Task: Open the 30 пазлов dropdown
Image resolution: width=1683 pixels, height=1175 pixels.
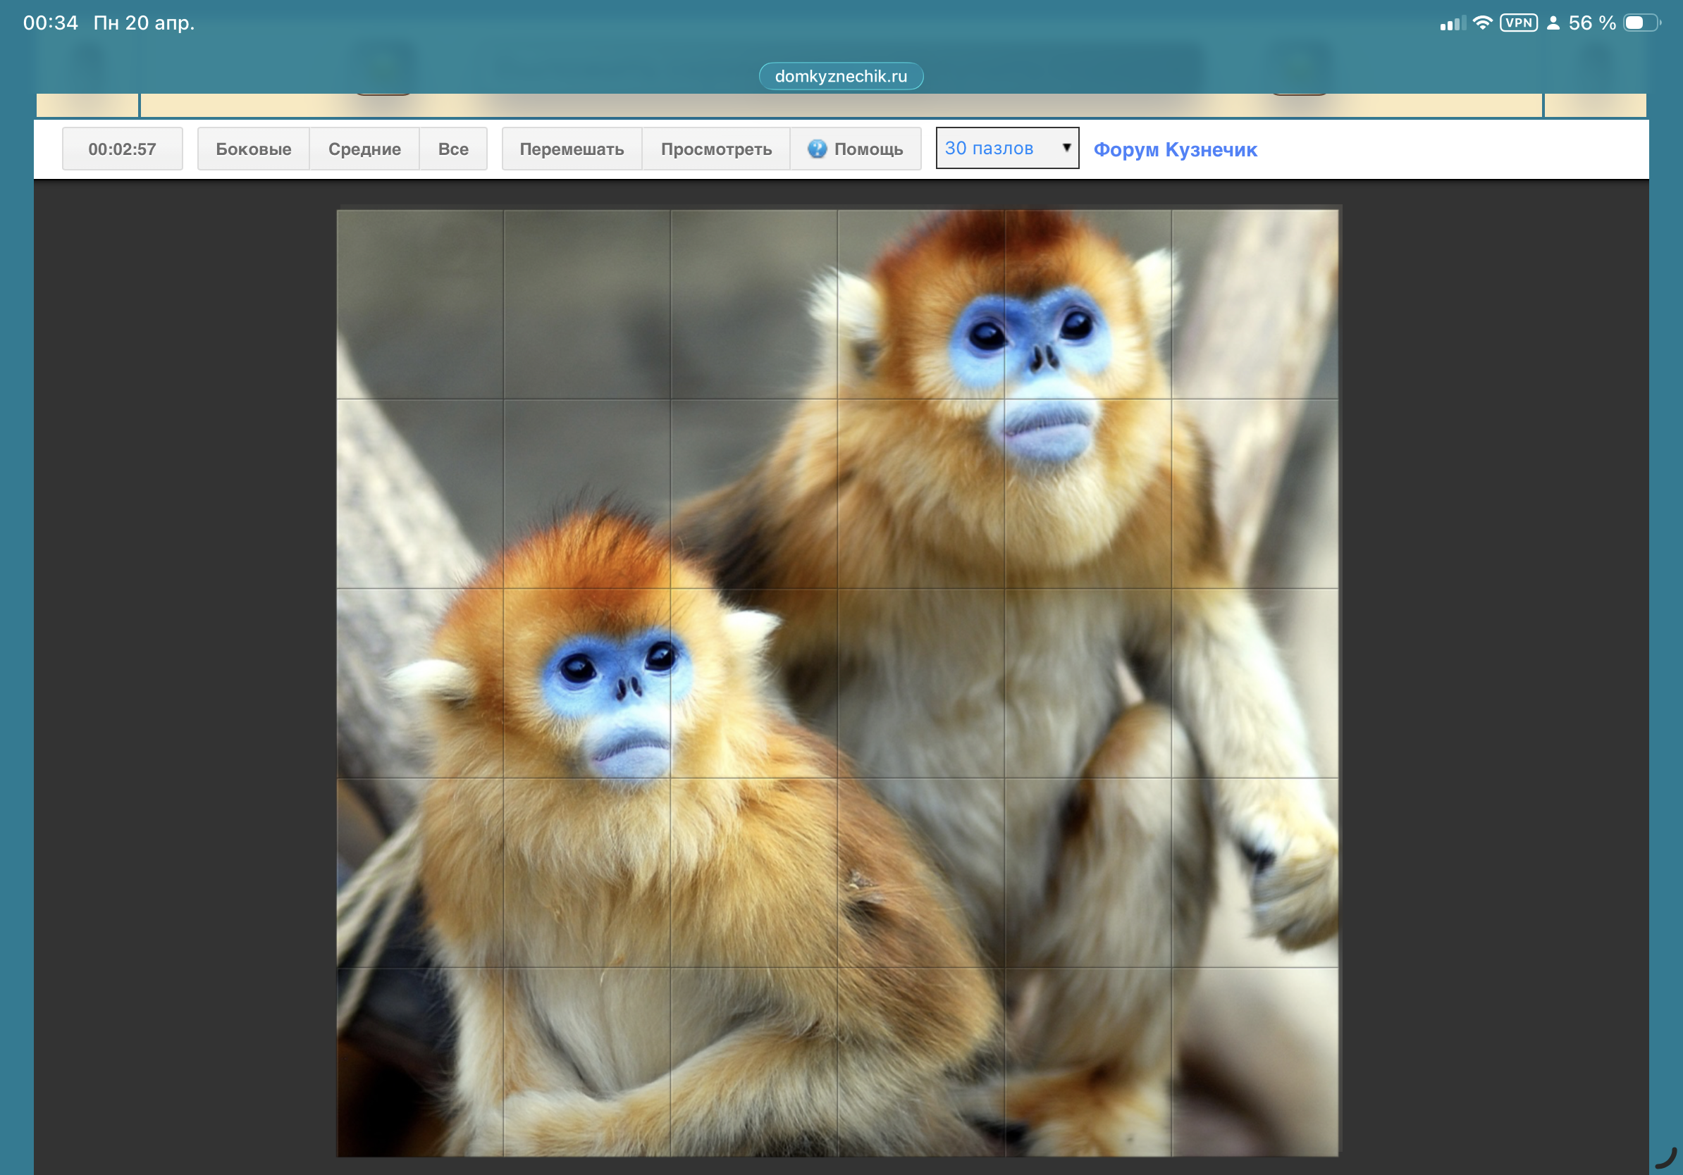Action: click(1006, 148)
